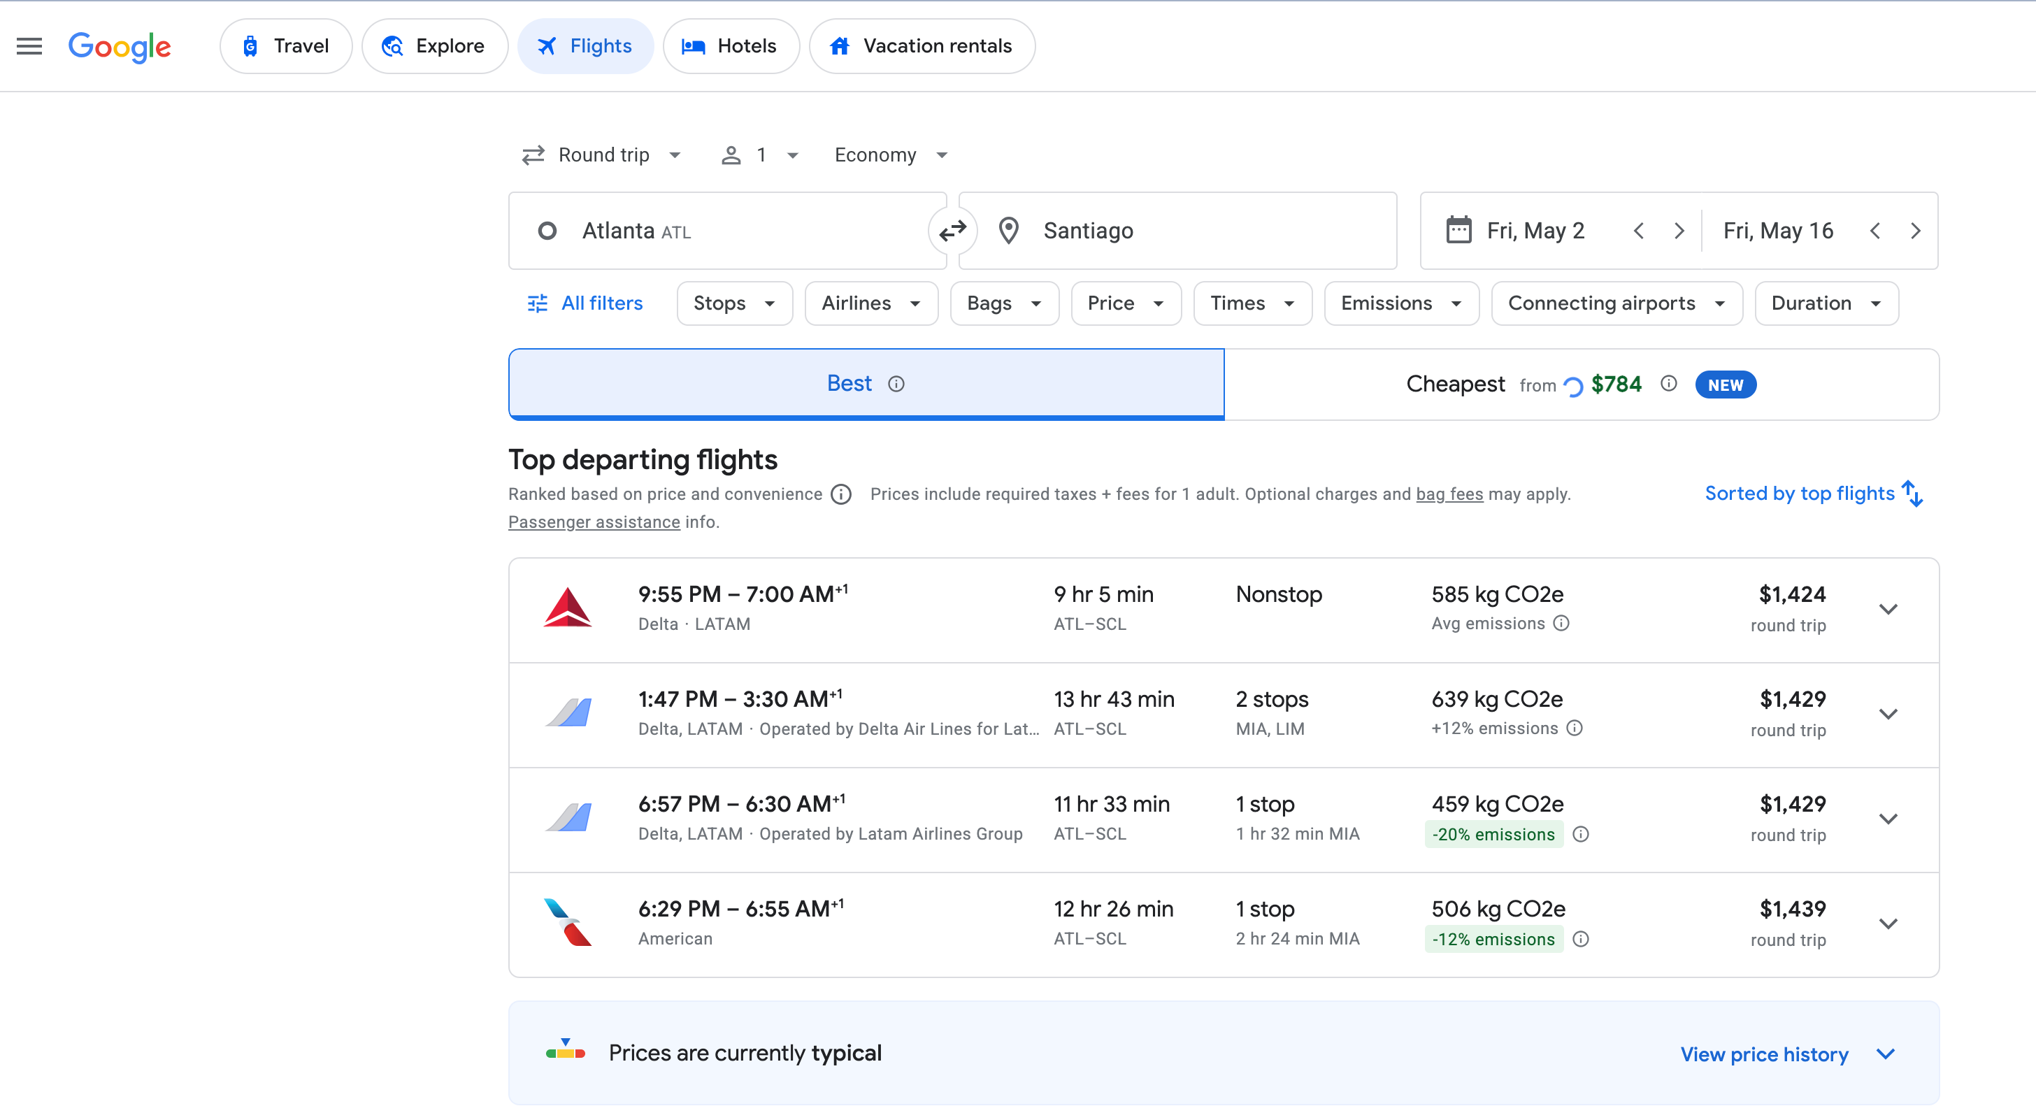Viewport: 2036px width, 1120px height.
Task: Follow the bag fees link
Action: (1449, 494)
